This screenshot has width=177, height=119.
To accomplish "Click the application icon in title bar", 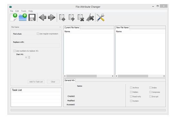I will pyautogui.click(x=11, y=7).
